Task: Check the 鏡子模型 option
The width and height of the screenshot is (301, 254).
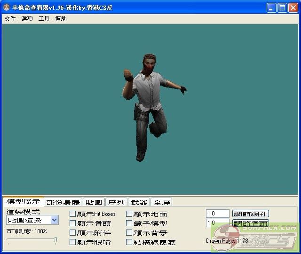Action: pos(129,223)
